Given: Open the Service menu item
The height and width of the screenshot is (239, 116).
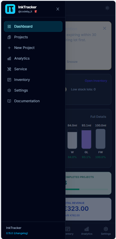Looking at the screenshot, I should click(x=33, y=69).
